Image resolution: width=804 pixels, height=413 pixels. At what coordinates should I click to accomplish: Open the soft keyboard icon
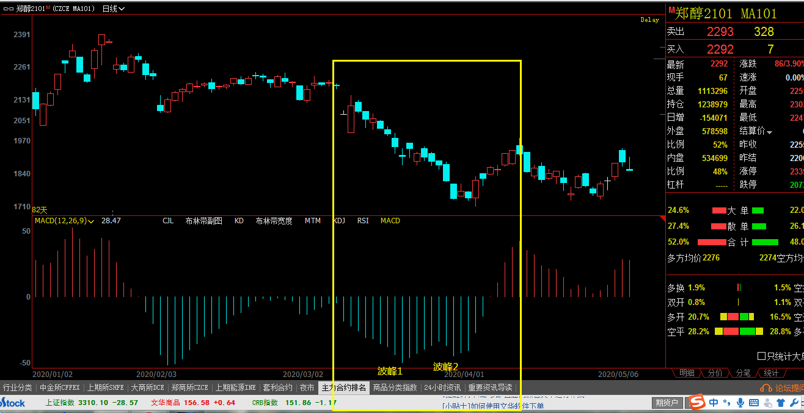754,402
